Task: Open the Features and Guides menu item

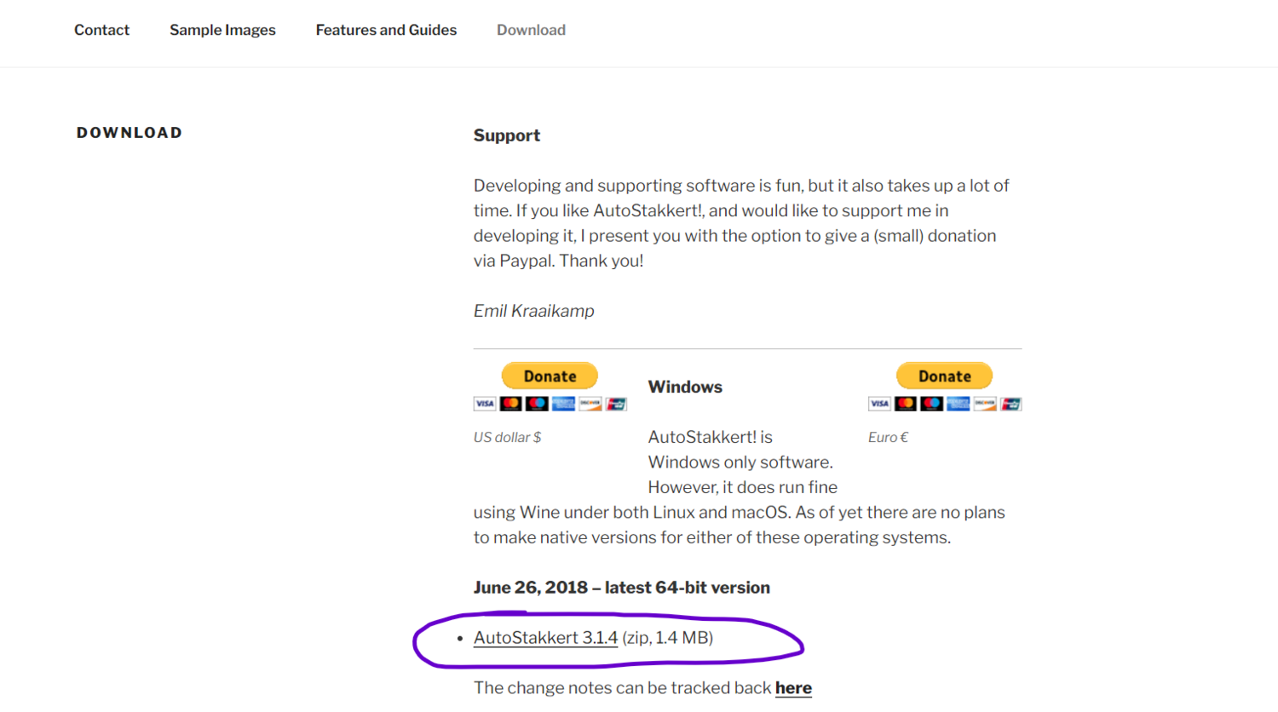Action: [386, 30]
